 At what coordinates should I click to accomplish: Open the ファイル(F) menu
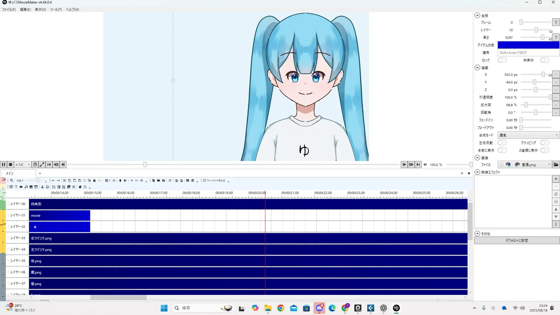point(9,10)
